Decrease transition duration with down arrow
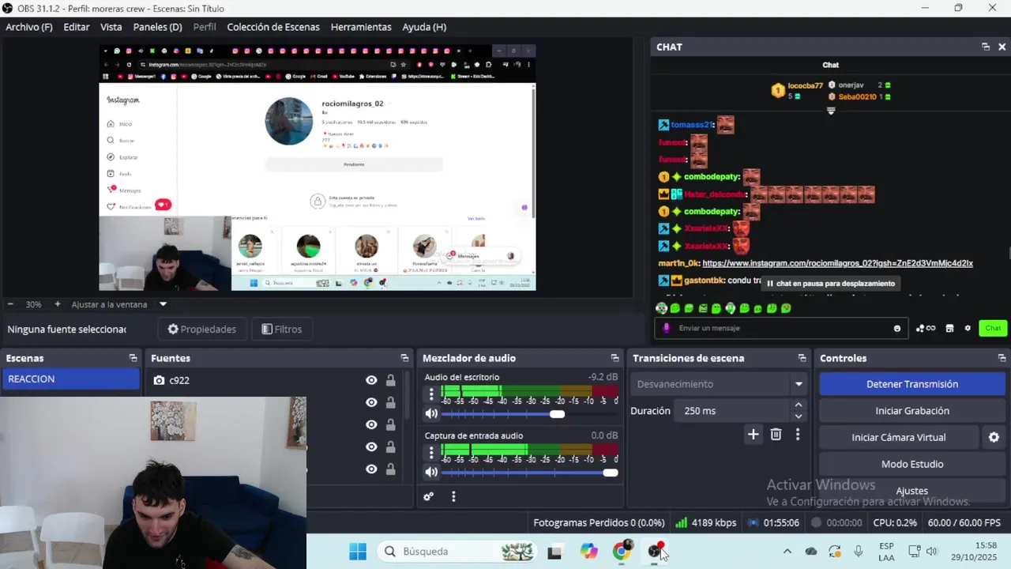The height and width of the screenshot is (569, 1011). pyautogui.click(x=799, y=416)
